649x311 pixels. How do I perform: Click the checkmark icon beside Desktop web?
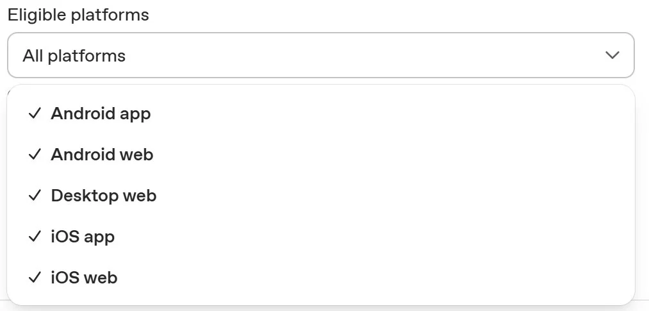point(35,195)
